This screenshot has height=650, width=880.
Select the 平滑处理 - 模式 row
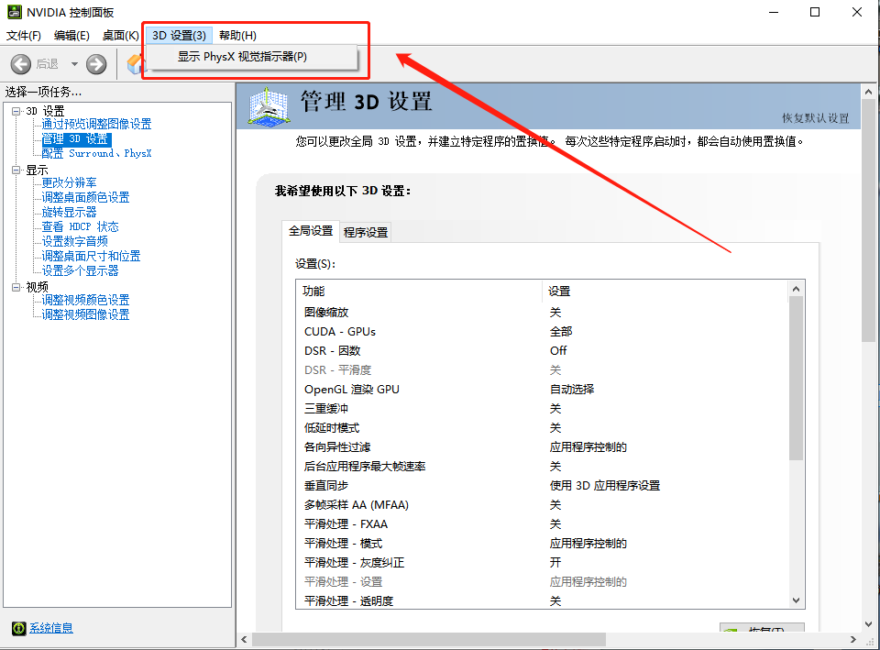point(542,544)
